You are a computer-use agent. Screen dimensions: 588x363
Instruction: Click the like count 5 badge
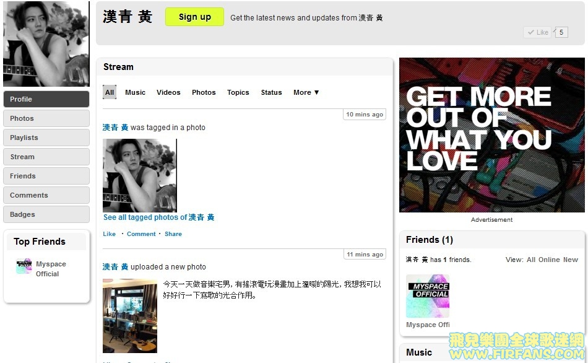click(561, 32)
